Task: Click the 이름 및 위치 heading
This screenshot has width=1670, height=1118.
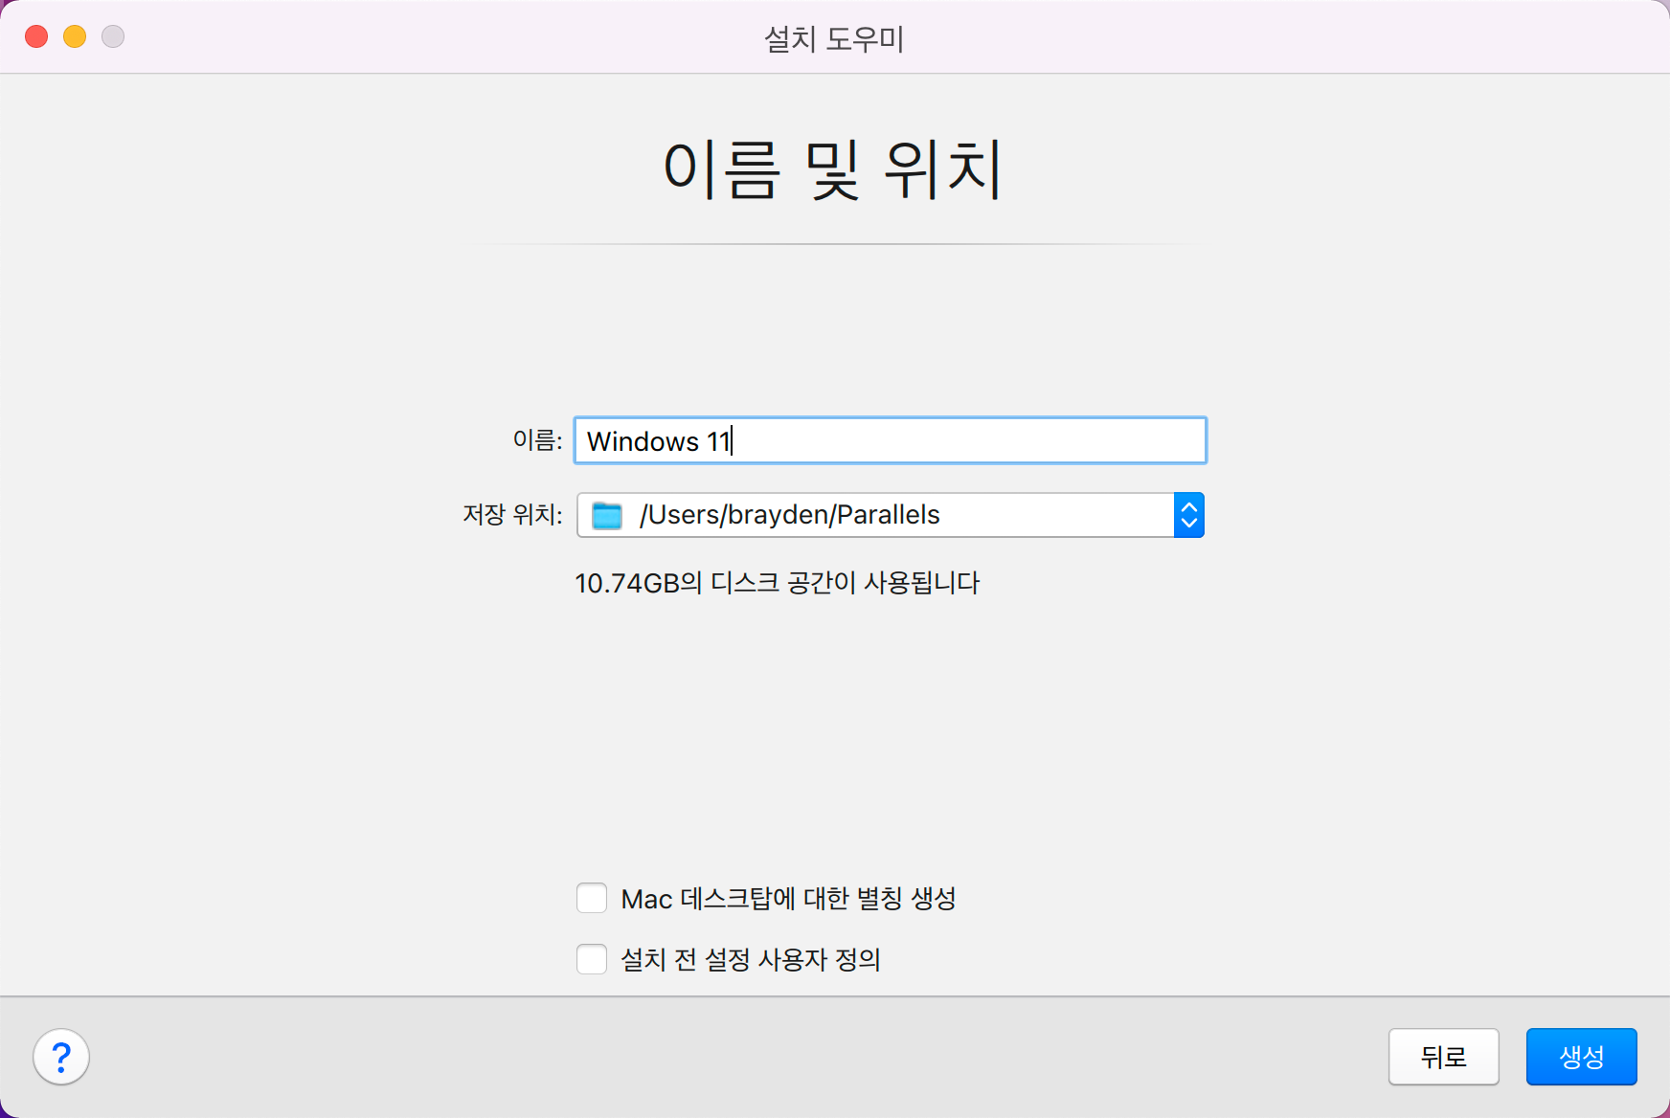Action: point(833,169)
